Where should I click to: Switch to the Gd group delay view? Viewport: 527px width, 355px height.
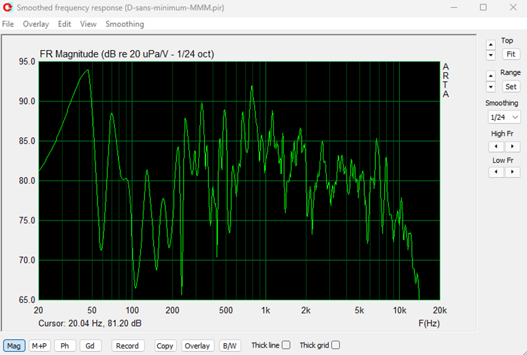coord(90,346)
